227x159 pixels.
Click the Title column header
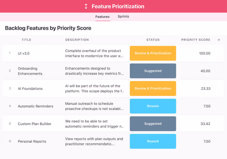(x=27, y=40)
